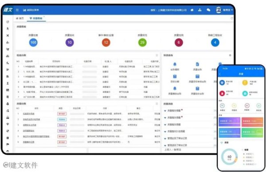Open the user account dropdown beside avatar

pos(228,10)
